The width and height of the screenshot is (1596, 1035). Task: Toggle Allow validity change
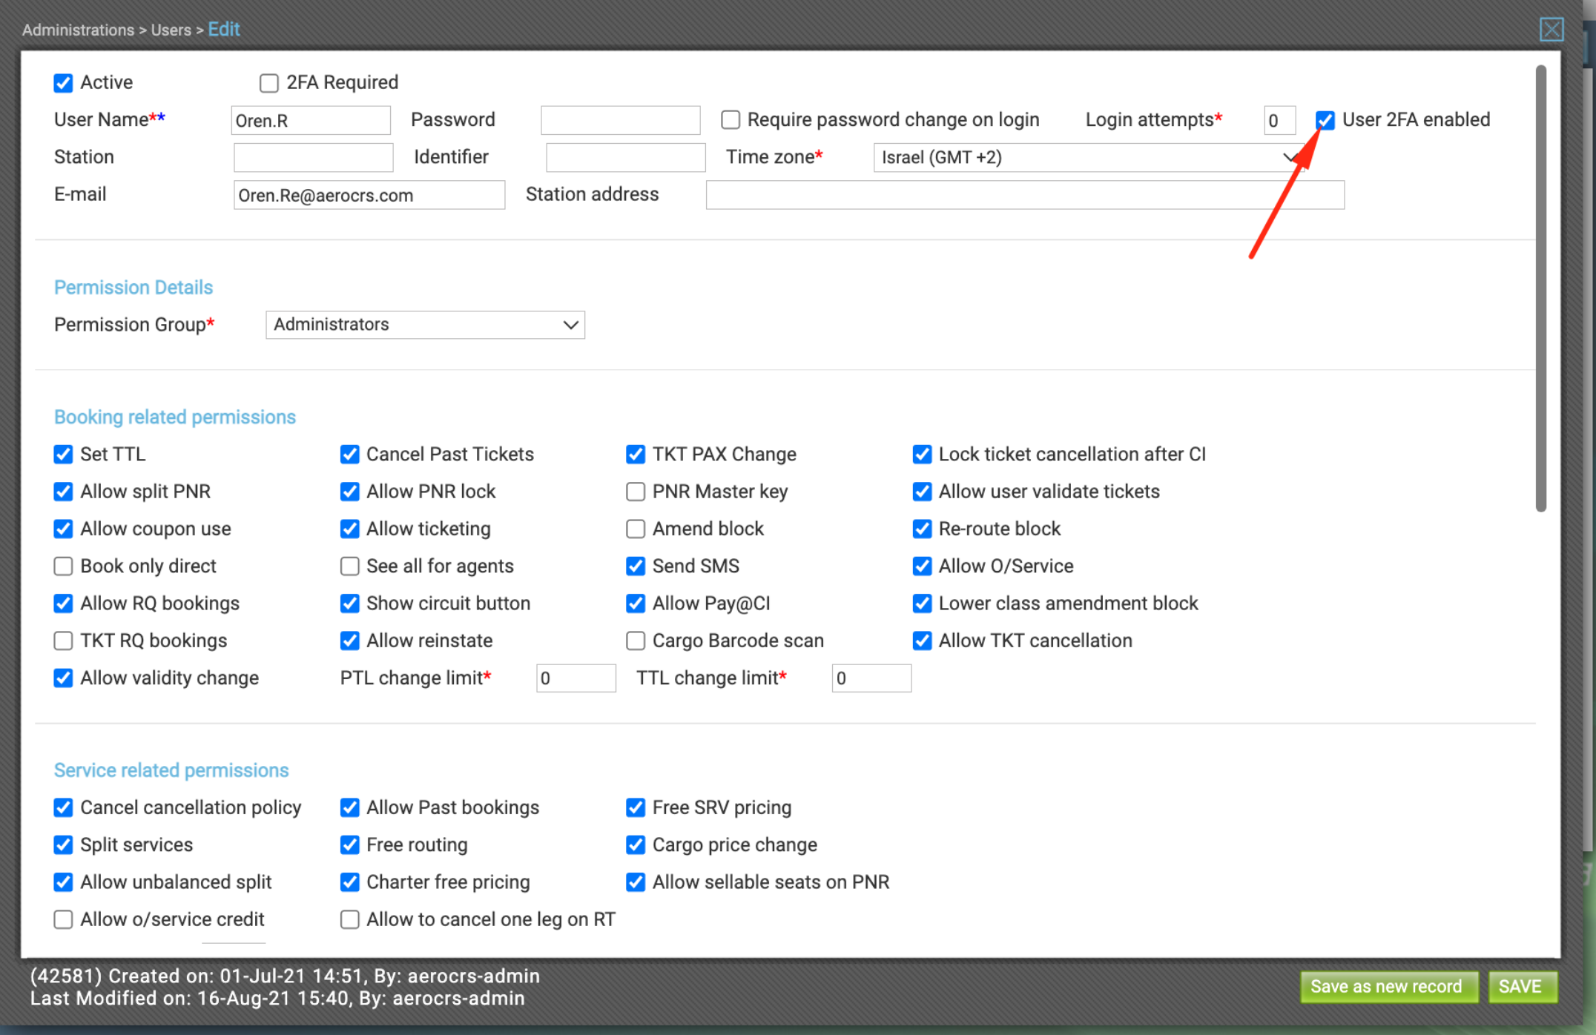64,678
